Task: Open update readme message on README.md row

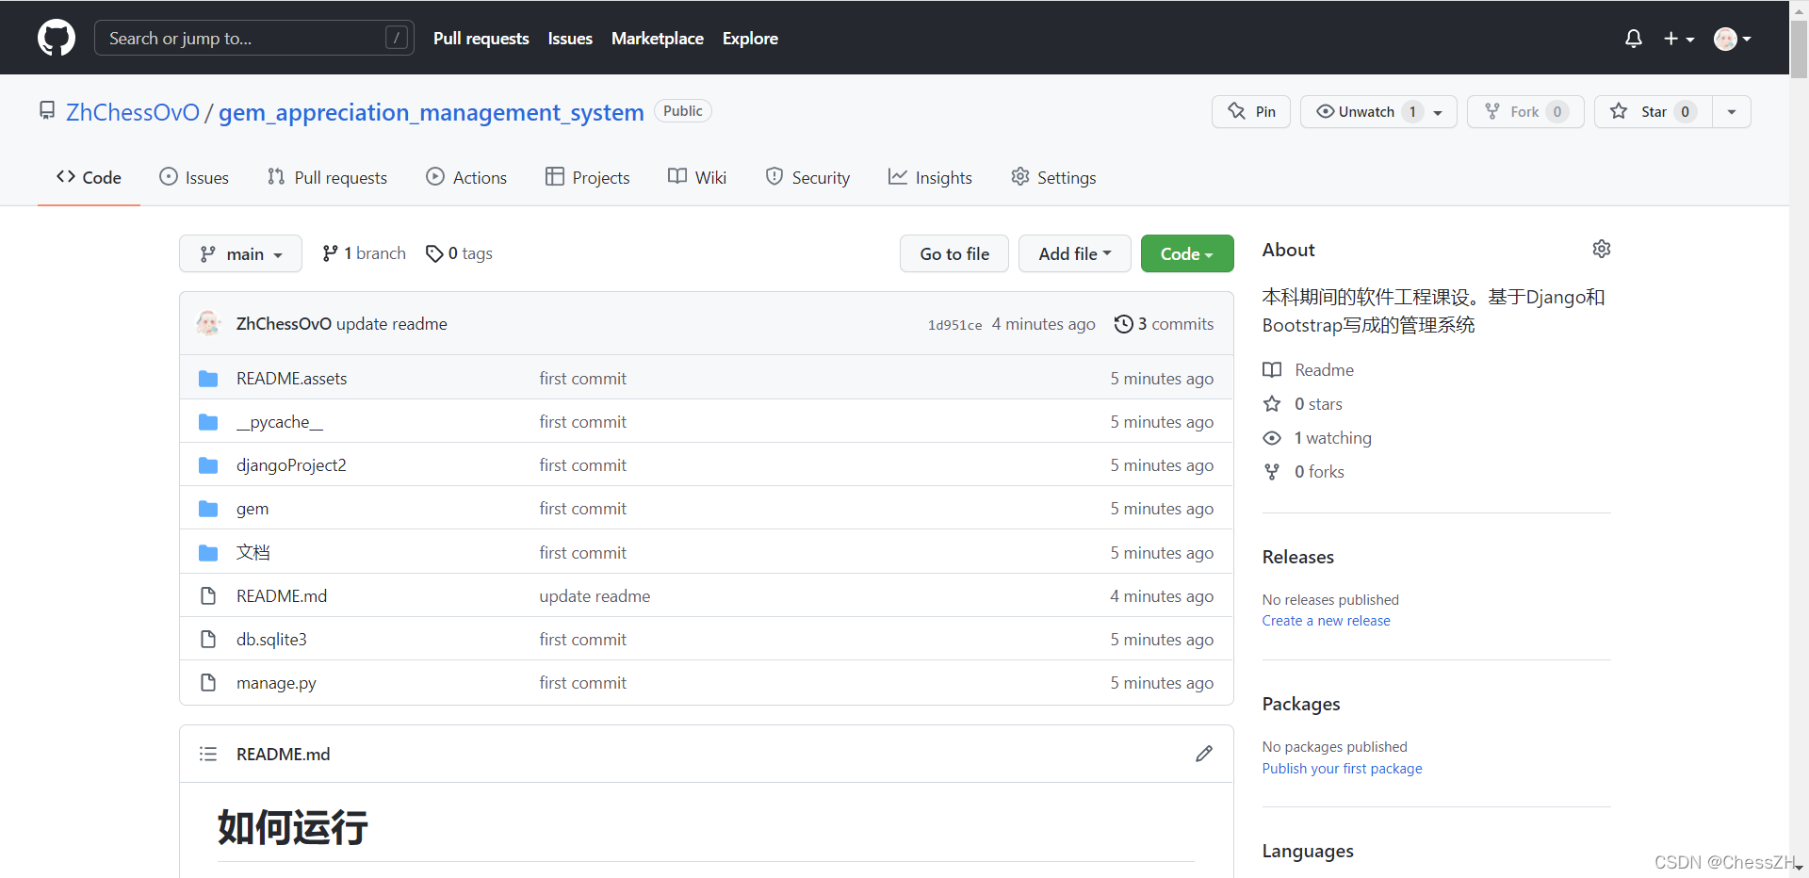Action: point(595,596)
